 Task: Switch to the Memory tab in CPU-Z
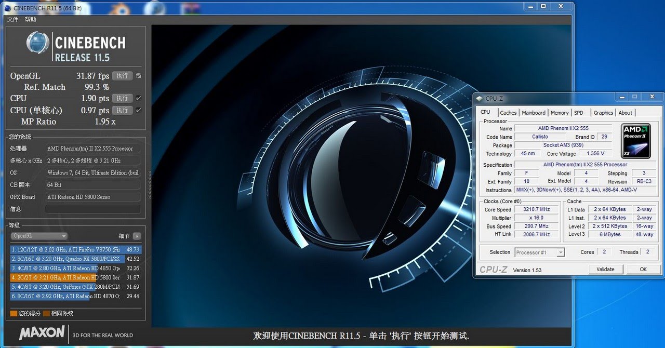(x=560, y=113)
